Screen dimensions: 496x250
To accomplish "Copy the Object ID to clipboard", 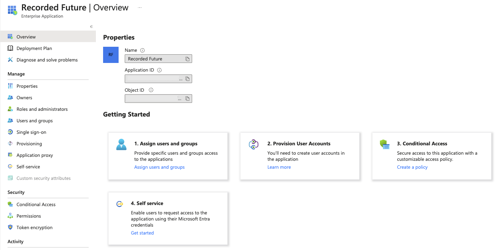I will click(187, 99).
